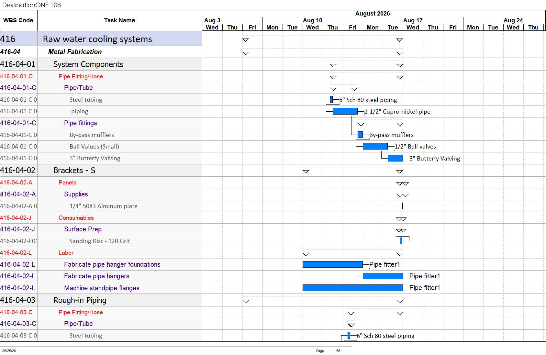Click Pipe/Tube in the 416-04-01-C row
The width and height of the screenshot is (546, 355).
[x=78, y=88]
